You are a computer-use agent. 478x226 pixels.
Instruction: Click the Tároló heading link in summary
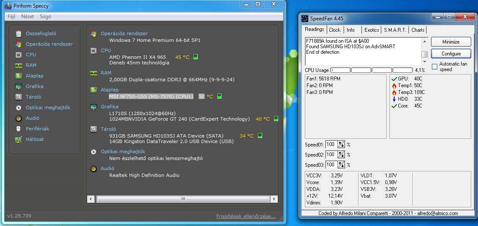[108, 129]
